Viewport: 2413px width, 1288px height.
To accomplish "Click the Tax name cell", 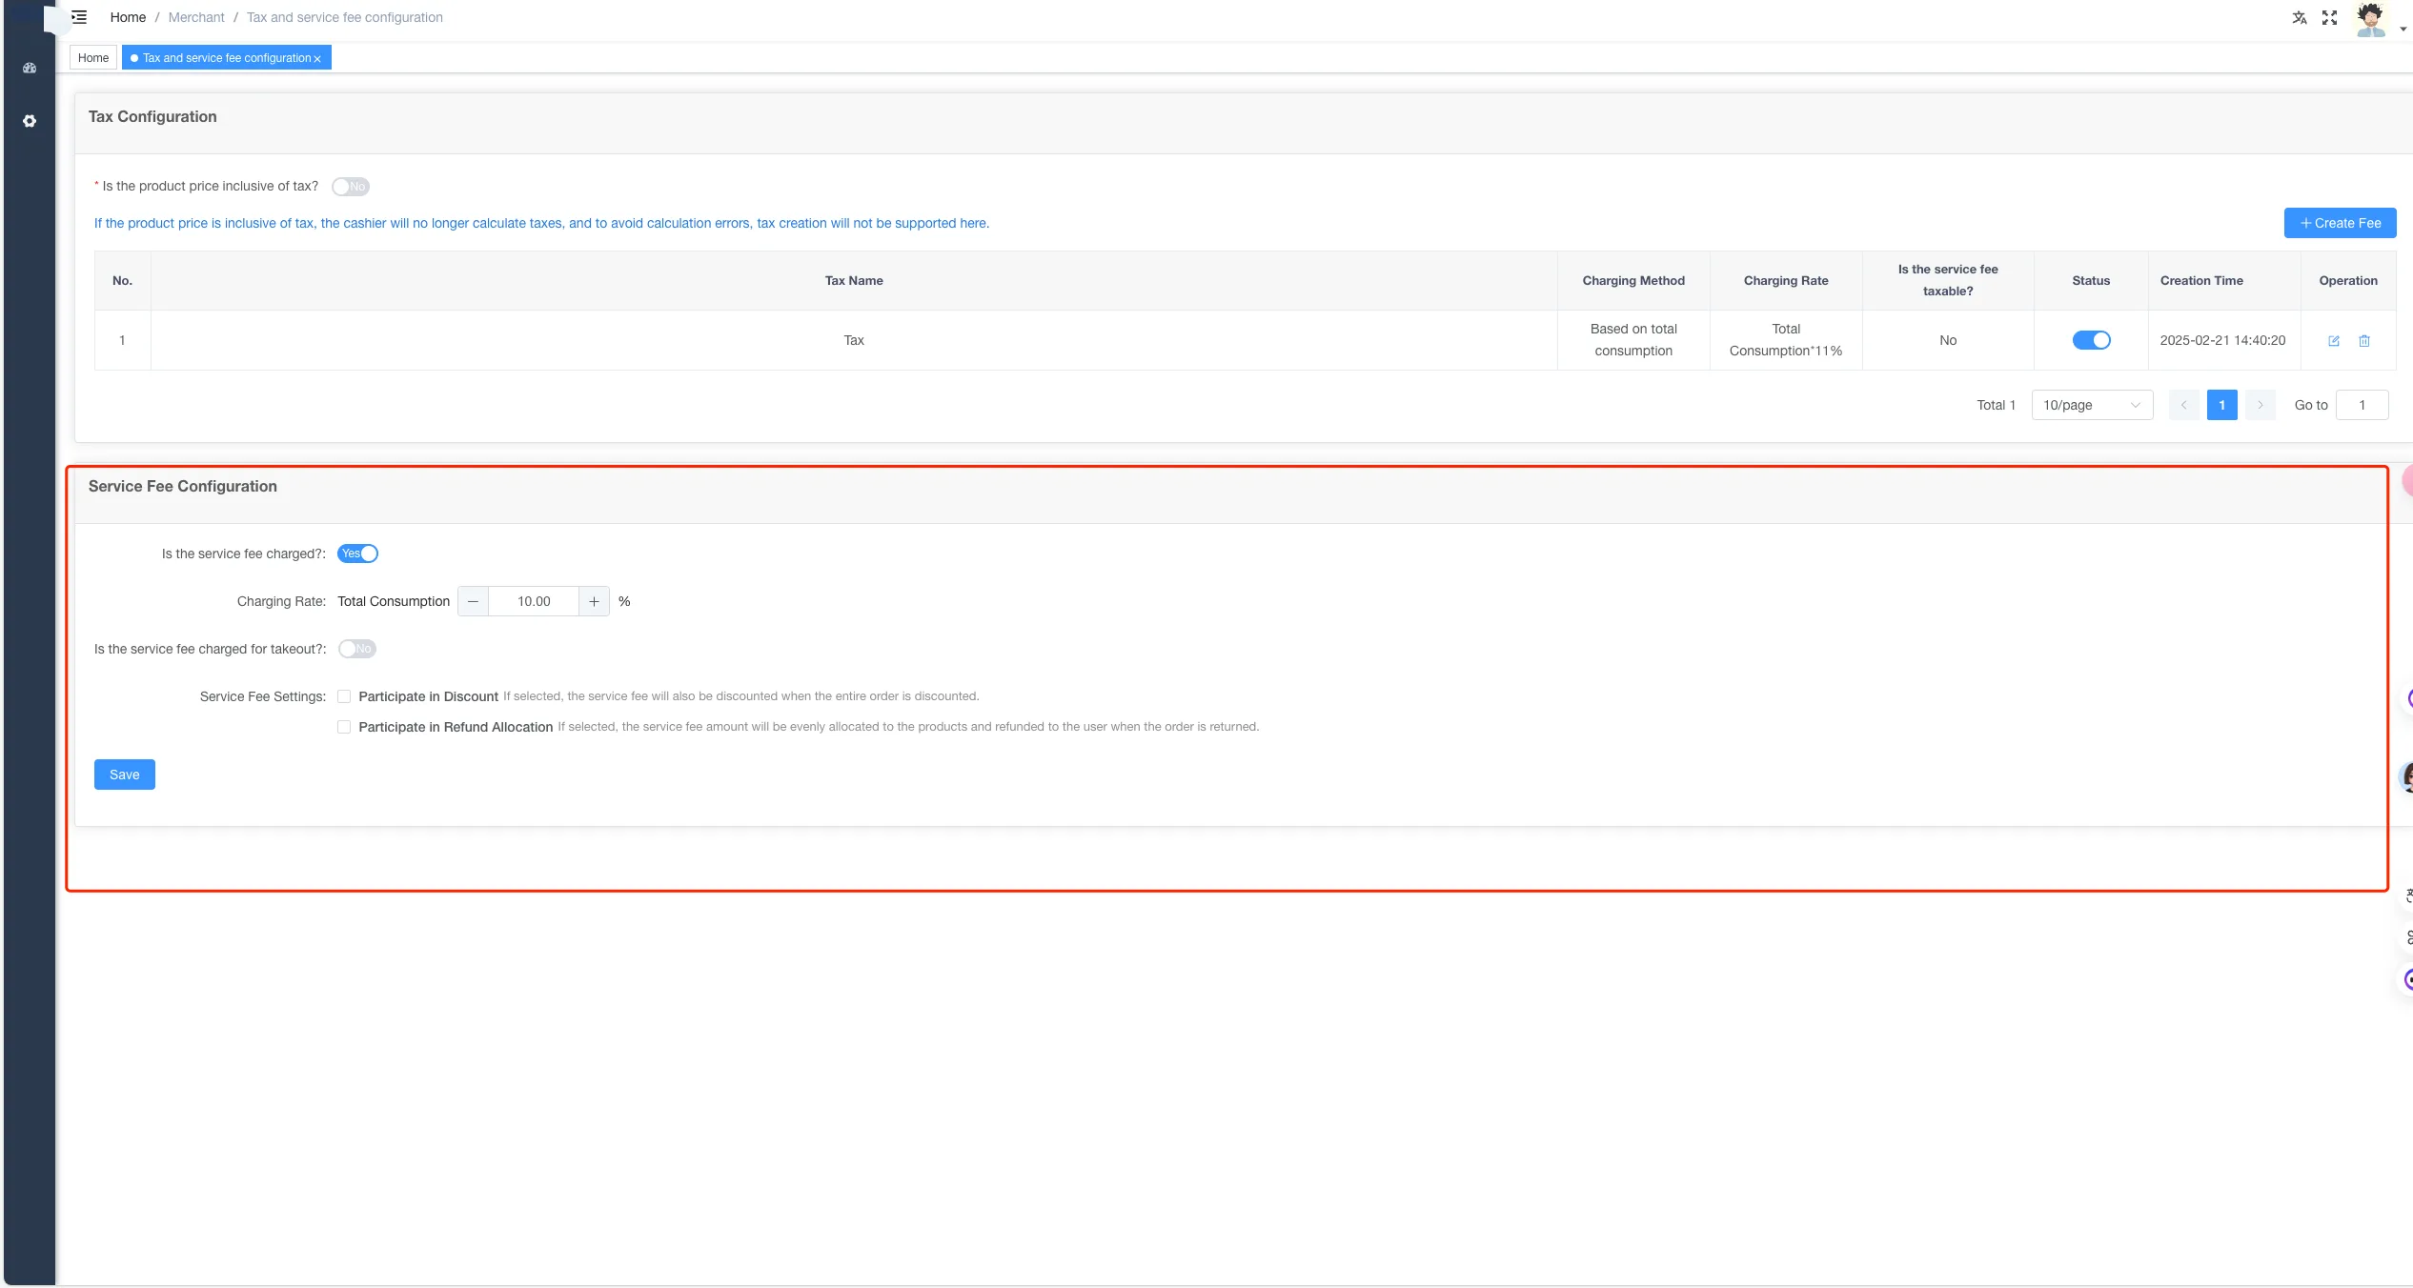I will click(x=854, y=340).
